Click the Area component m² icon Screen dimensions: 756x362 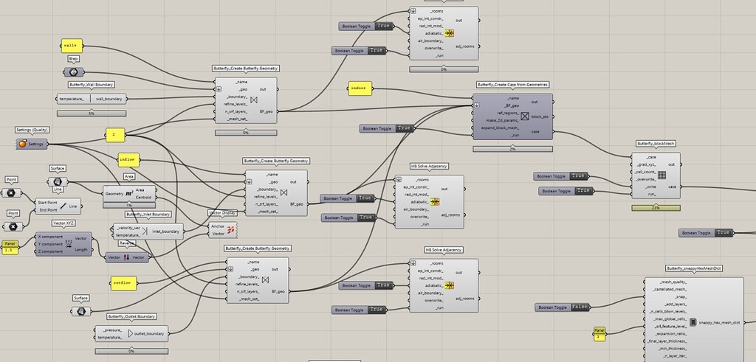tap(129, 193)
